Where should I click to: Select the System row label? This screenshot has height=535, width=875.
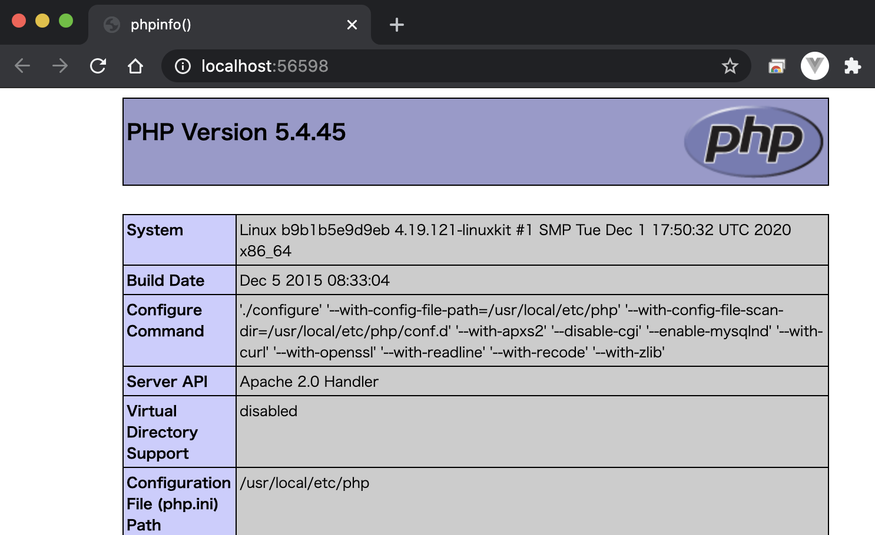tap(155, 230)
